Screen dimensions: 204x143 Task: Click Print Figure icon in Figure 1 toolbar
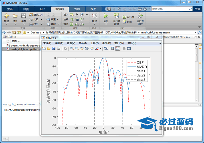(59, 49)
